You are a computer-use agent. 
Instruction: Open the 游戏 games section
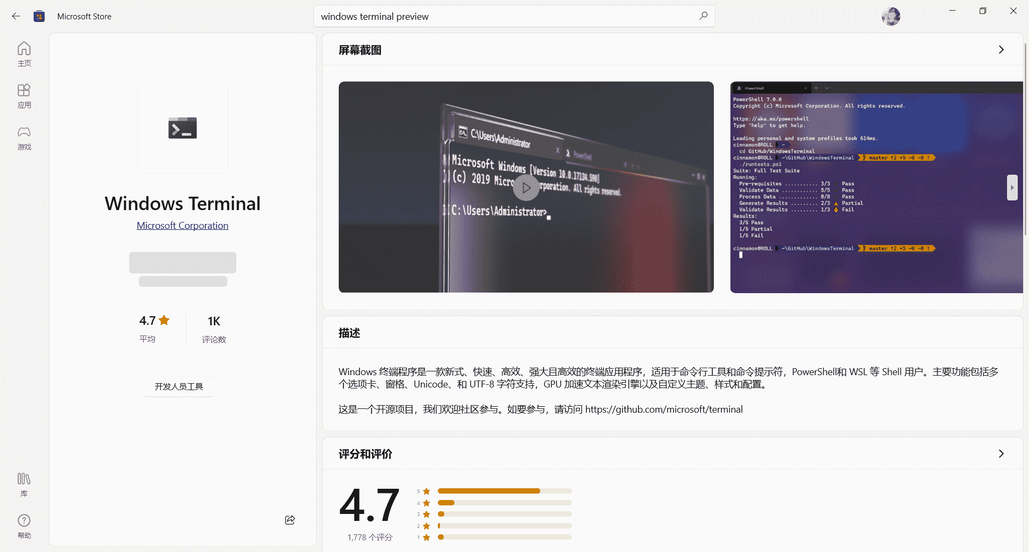(x=24, y=138)
